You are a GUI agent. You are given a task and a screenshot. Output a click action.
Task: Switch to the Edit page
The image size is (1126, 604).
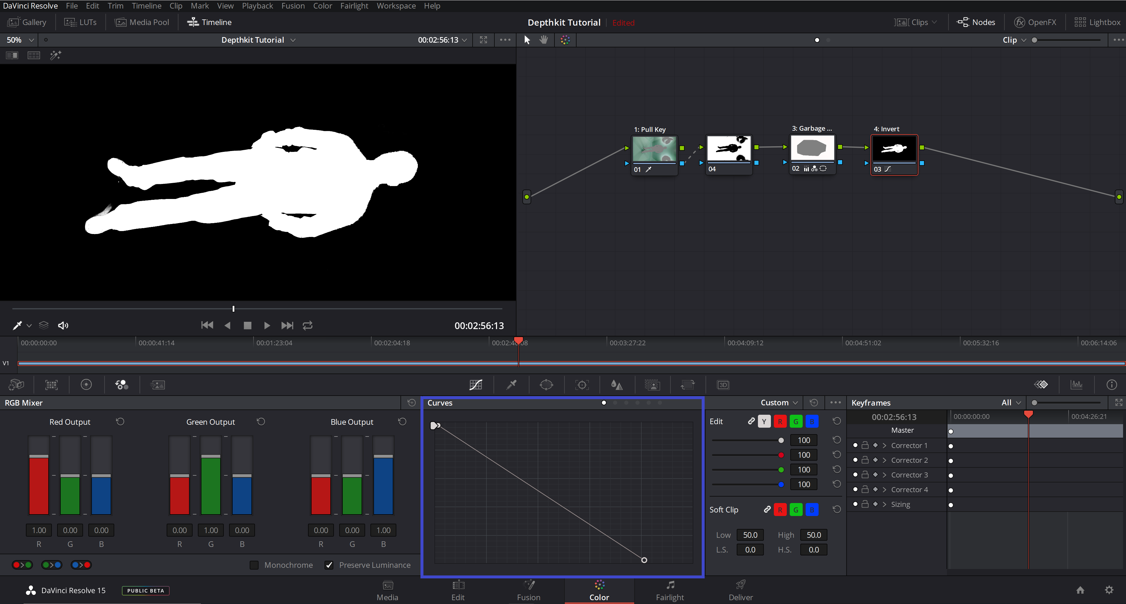pos(458,590)
